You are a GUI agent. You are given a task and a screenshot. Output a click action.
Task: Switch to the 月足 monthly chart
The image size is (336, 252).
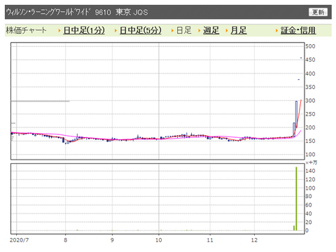tap(239, 30)
